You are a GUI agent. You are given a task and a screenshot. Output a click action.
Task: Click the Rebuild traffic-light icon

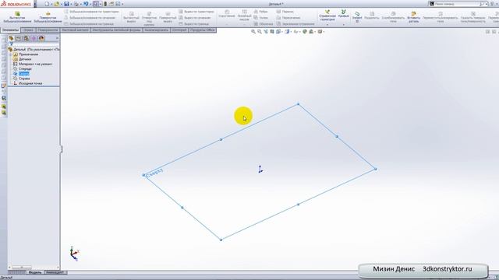pyautogui.click(x=105, y=4)
